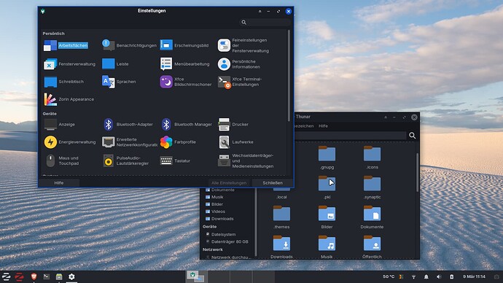Open Persönliche Informationen

(x=238, y=64)
